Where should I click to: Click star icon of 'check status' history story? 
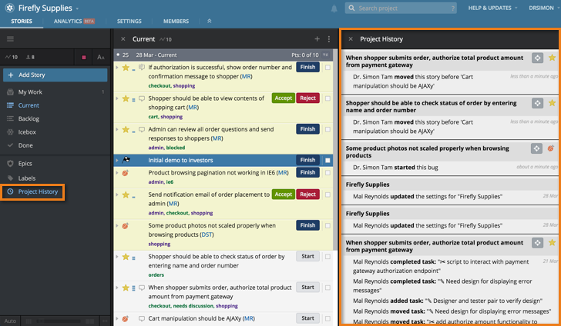552,103
